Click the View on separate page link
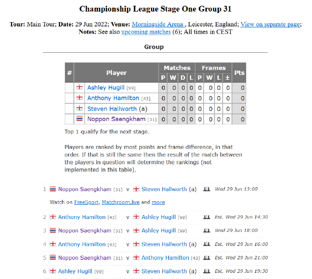Viewport: 312px width, 279px height. coord(270,24)
